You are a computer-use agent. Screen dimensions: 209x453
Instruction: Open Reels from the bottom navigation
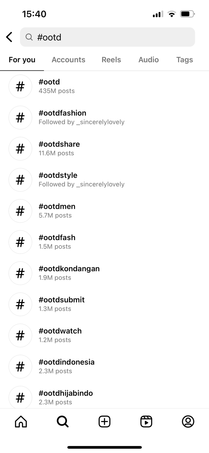click(x=146, y=421)
